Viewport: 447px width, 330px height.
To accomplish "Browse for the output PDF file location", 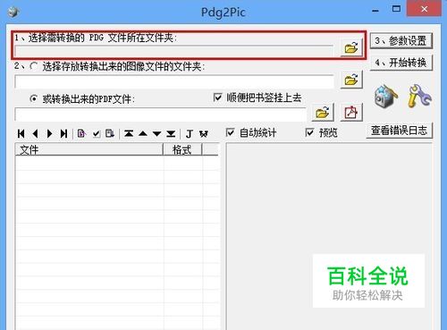I will (323, 113).
